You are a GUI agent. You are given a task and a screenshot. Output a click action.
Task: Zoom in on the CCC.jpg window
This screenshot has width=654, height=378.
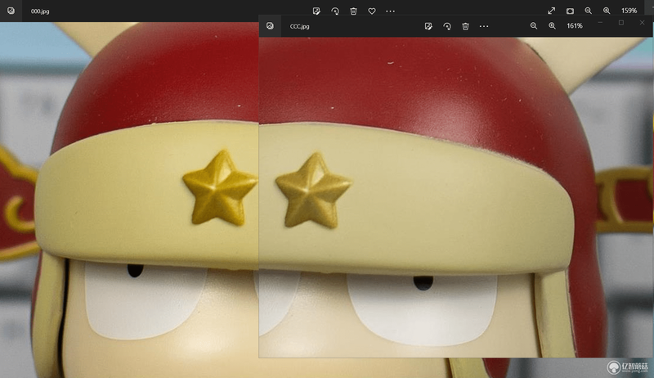pyautogui.click(x=552, y=26)
